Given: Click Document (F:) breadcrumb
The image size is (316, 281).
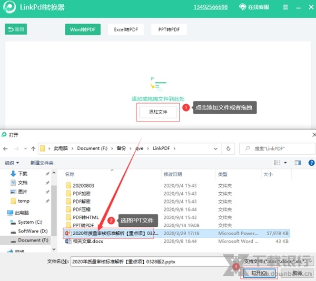Looking at the screenshot, I should [92, 148].
